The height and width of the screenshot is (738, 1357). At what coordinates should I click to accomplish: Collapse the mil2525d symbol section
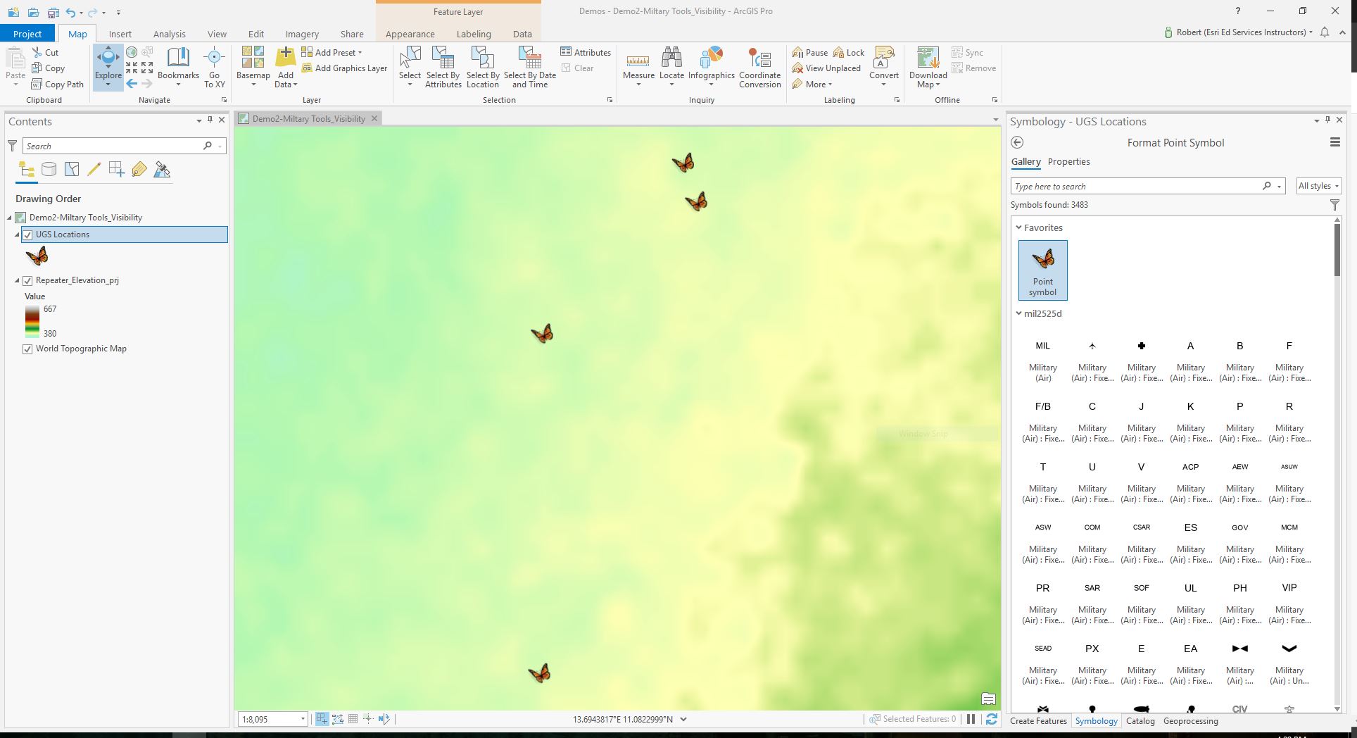pyautogui.click(x=1018, y=313)
